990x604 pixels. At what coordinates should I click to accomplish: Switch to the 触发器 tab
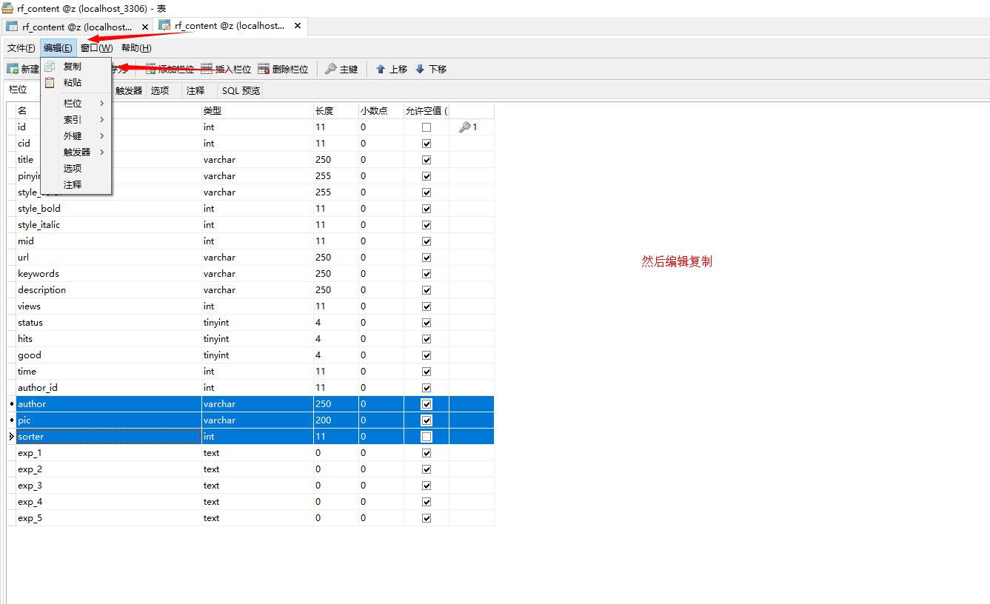(129, 91)
